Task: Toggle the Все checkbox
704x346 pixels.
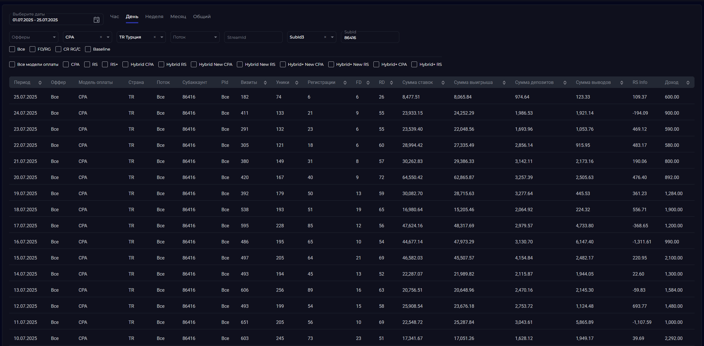Action: pyautogui.click(x=12, y=49)
